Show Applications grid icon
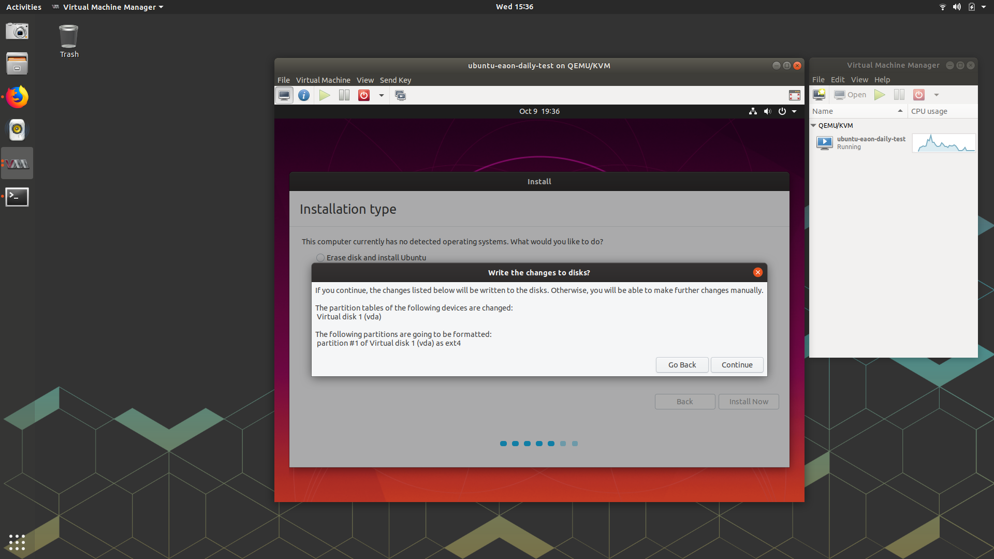 (x=17, y=542)
